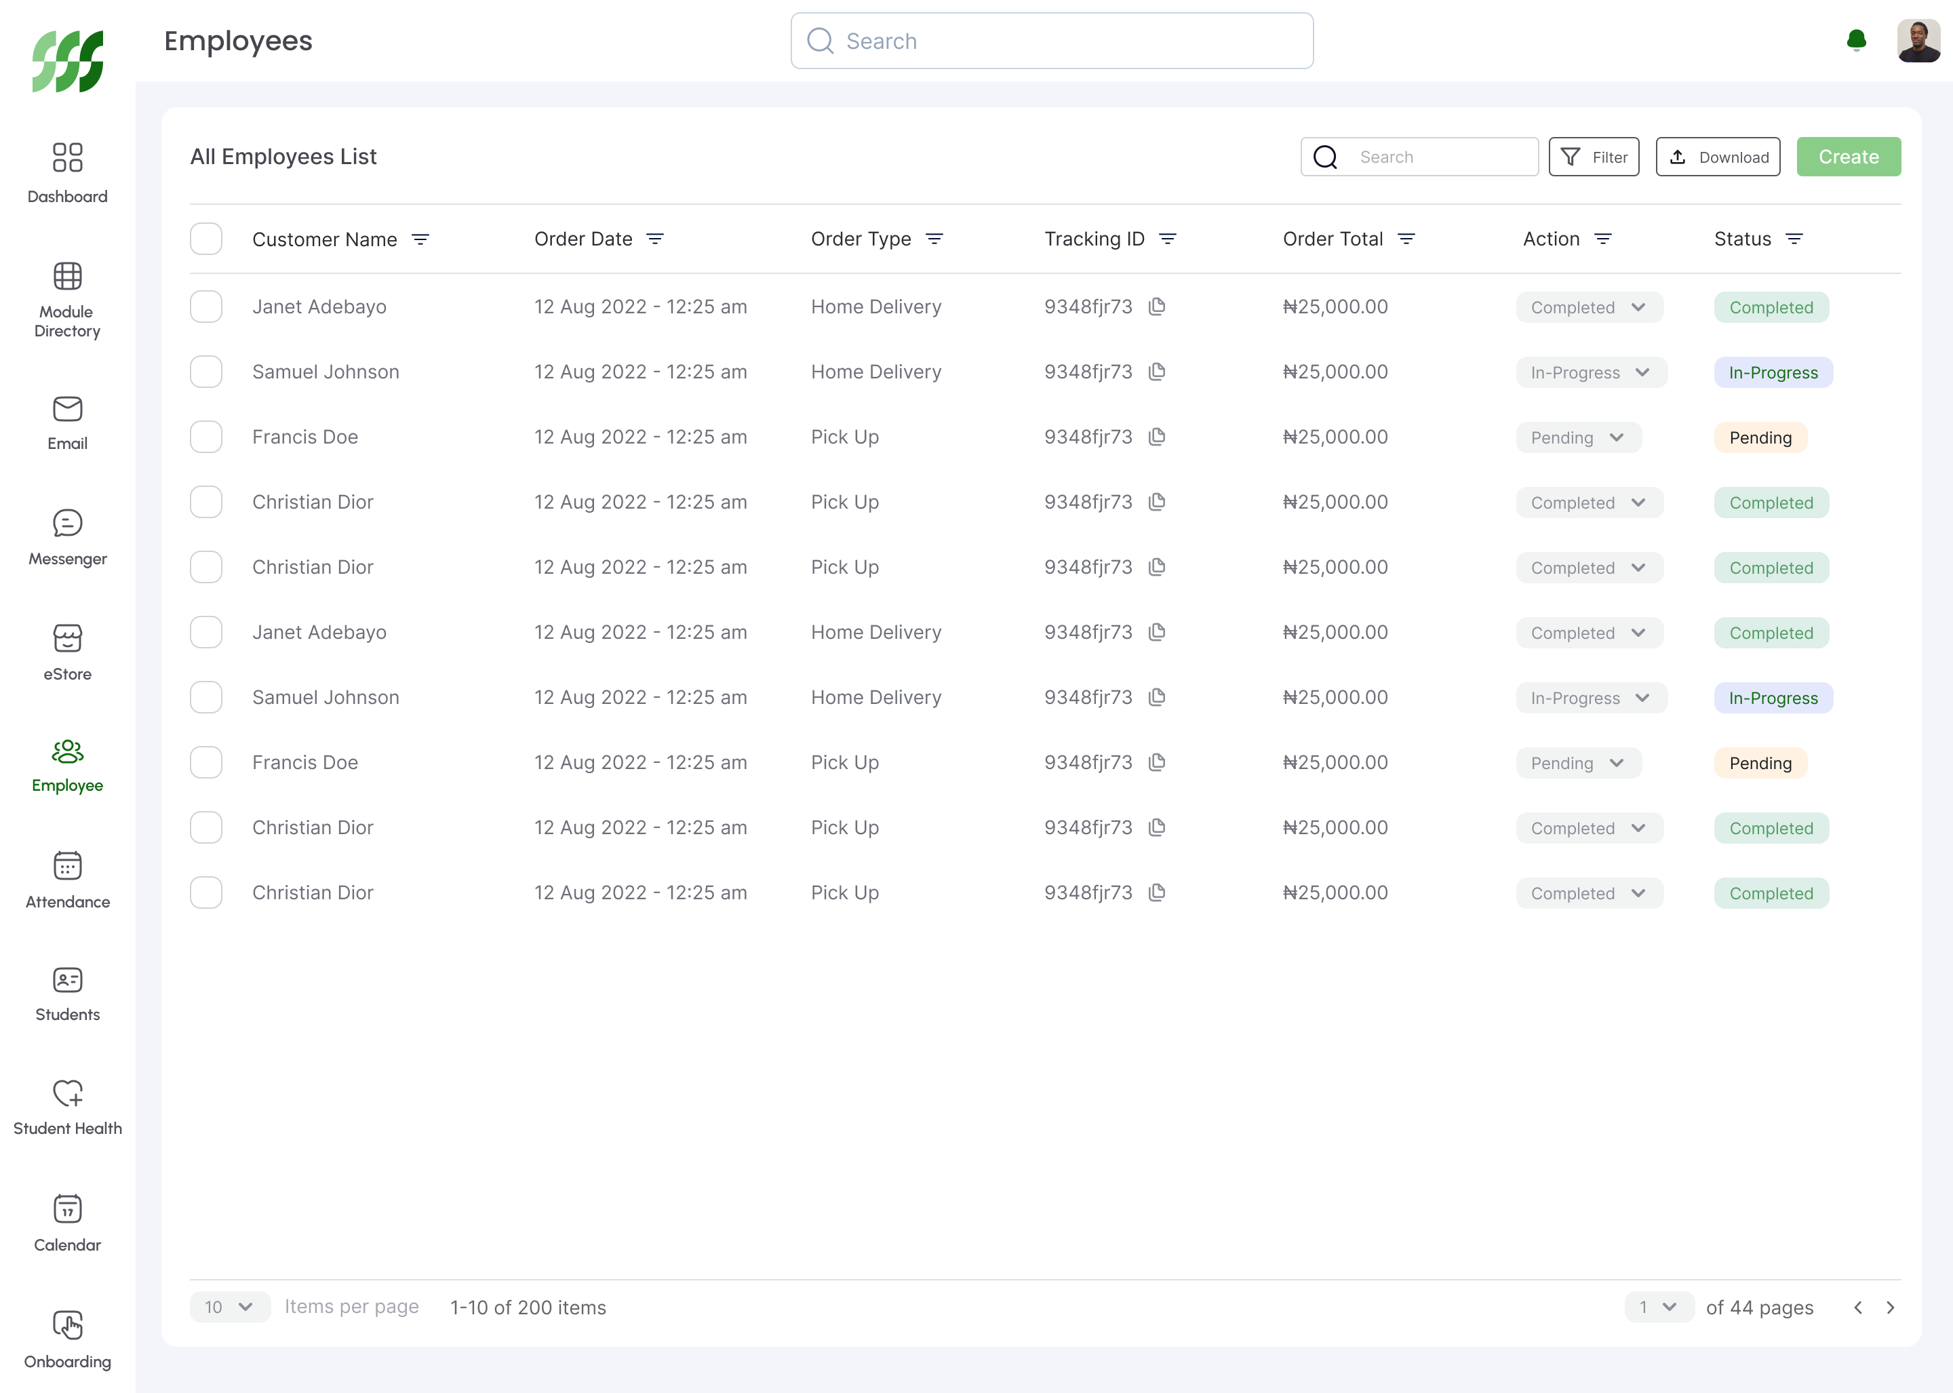Go to next page arrow
This screenshot has height=1393, width=1953.
point(1891,1308)
